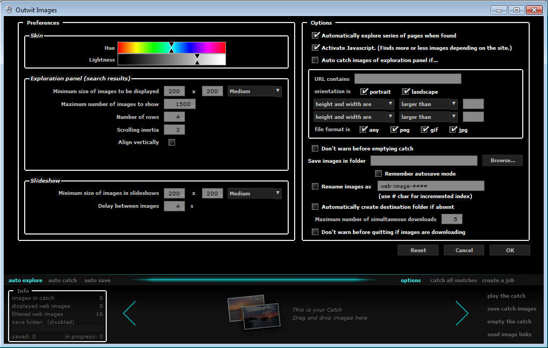Click the 'play the catch' link
Viewport: 548px width, 348px height.
(506, 296)
